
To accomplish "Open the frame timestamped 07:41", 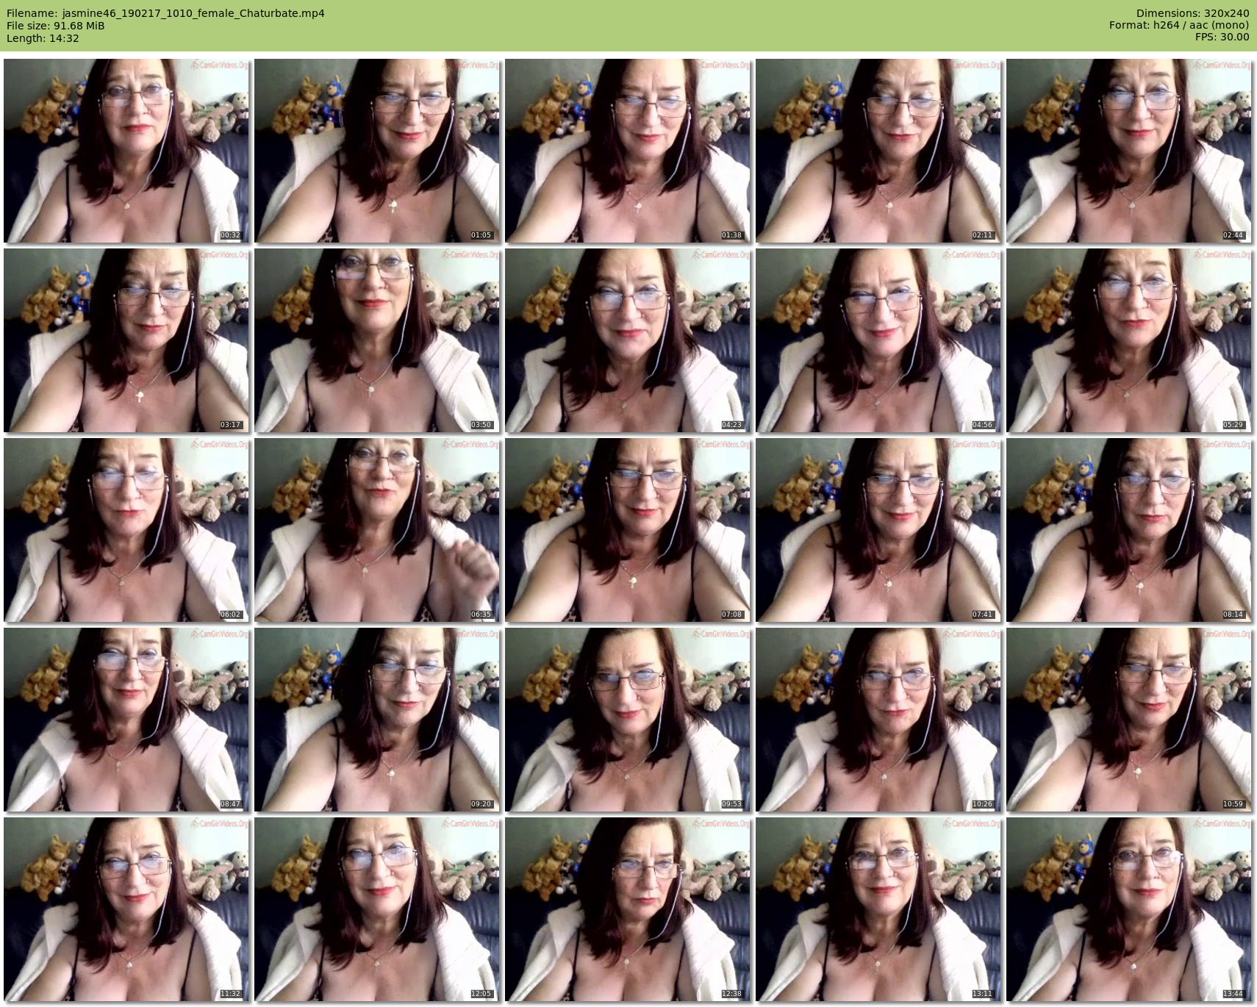I will point(878,530).
